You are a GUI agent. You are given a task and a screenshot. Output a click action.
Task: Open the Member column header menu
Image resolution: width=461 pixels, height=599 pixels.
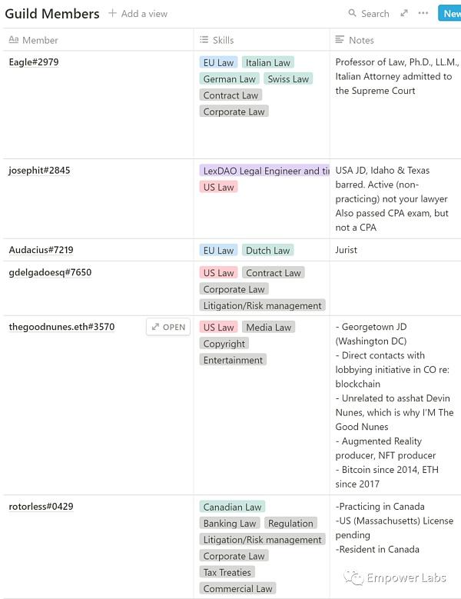pyautogui.click(x=40, y=40)
